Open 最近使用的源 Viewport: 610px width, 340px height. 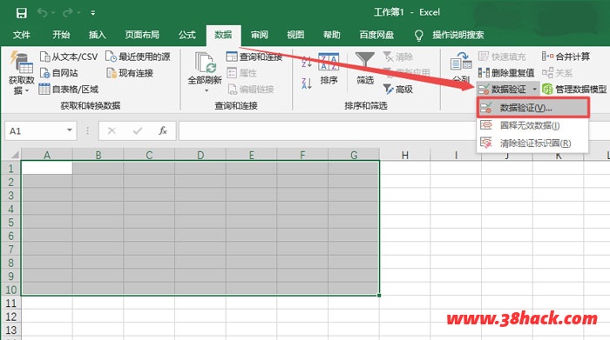[x=138, y=57]
